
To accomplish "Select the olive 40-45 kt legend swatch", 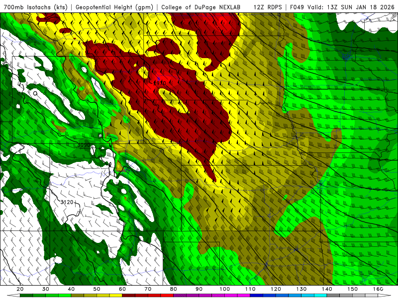I will point(78,296).
